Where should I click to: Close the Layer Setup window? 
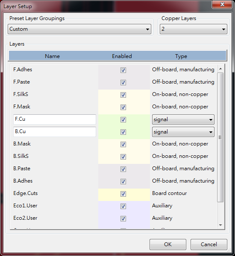point(222,4)
